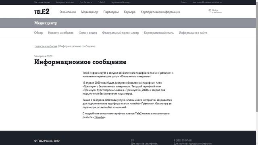Viewport: 258px width, 145px height.
Task: Click 'Поиск' in top bar
Action: point(183,2)
